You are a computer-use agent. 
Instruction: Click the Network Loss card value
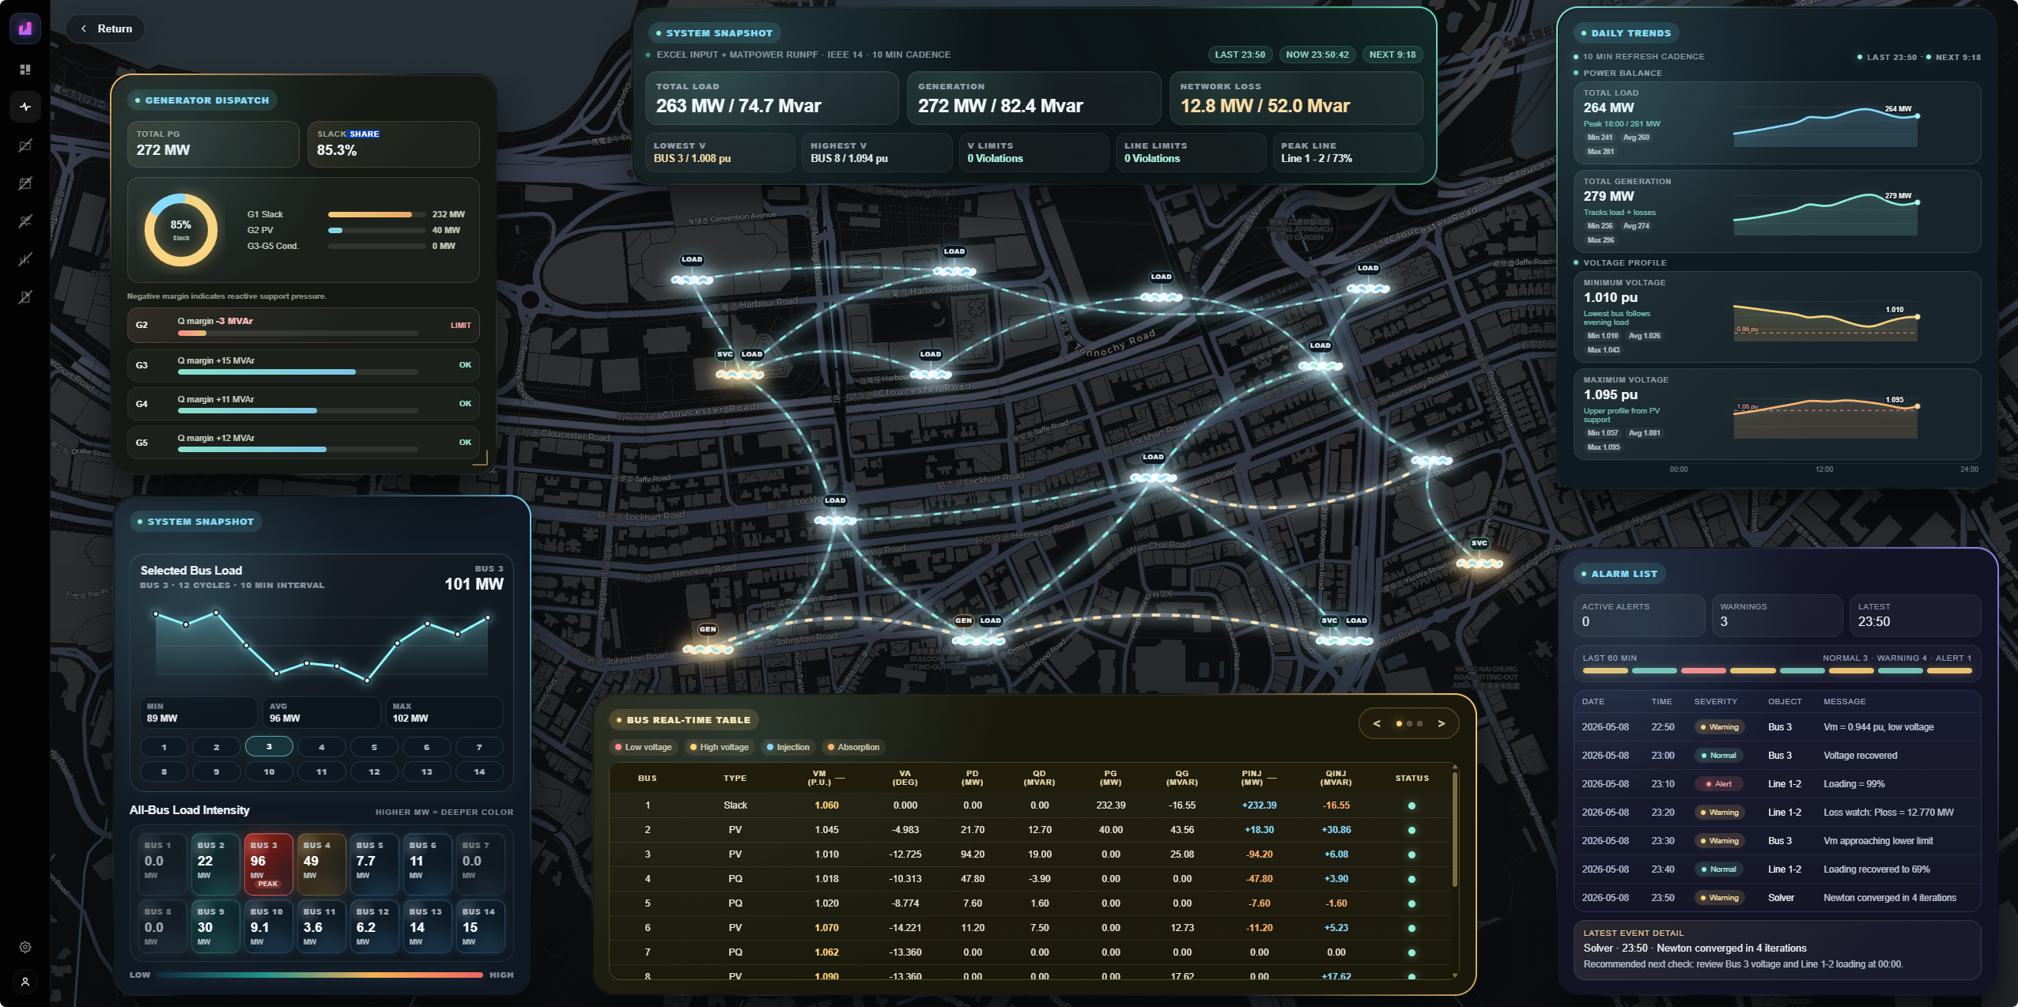1264,106
